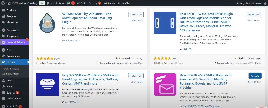Click the Products sidebar icon

[3, 10]
